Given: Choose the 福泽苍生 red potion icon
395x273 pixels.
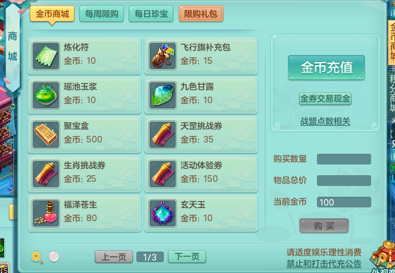Looking at the screenshot, I should [46, 213].
